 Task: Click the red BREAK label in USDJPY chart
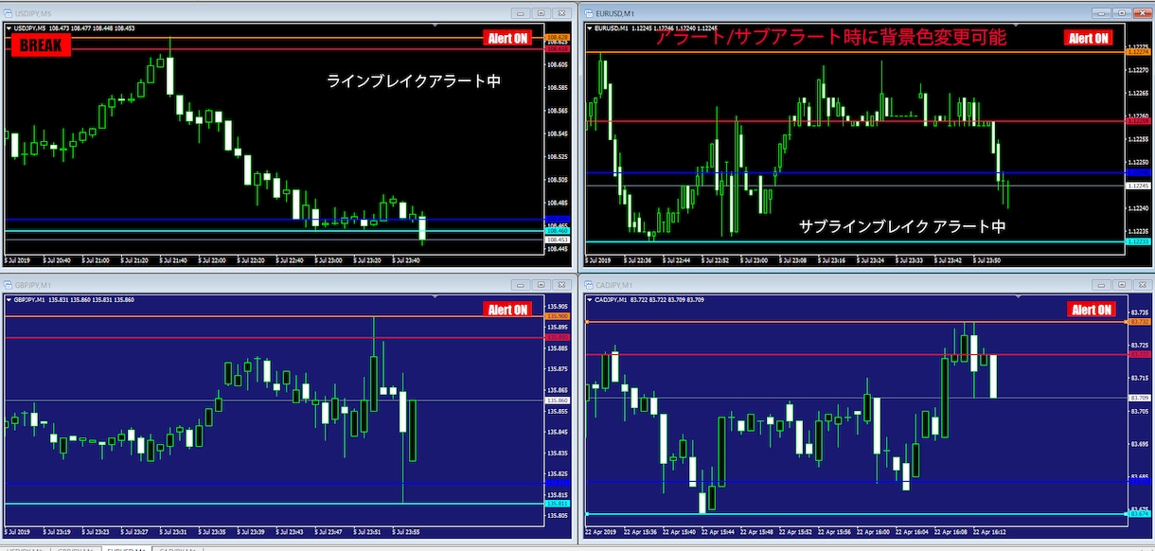tap(42, 44)
